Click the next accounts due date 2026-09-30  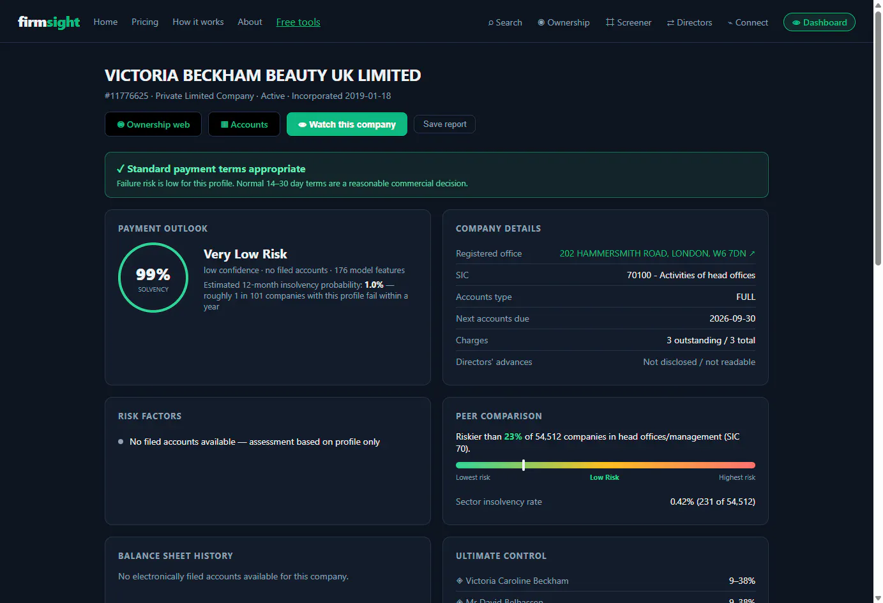(x=732, y=318)
